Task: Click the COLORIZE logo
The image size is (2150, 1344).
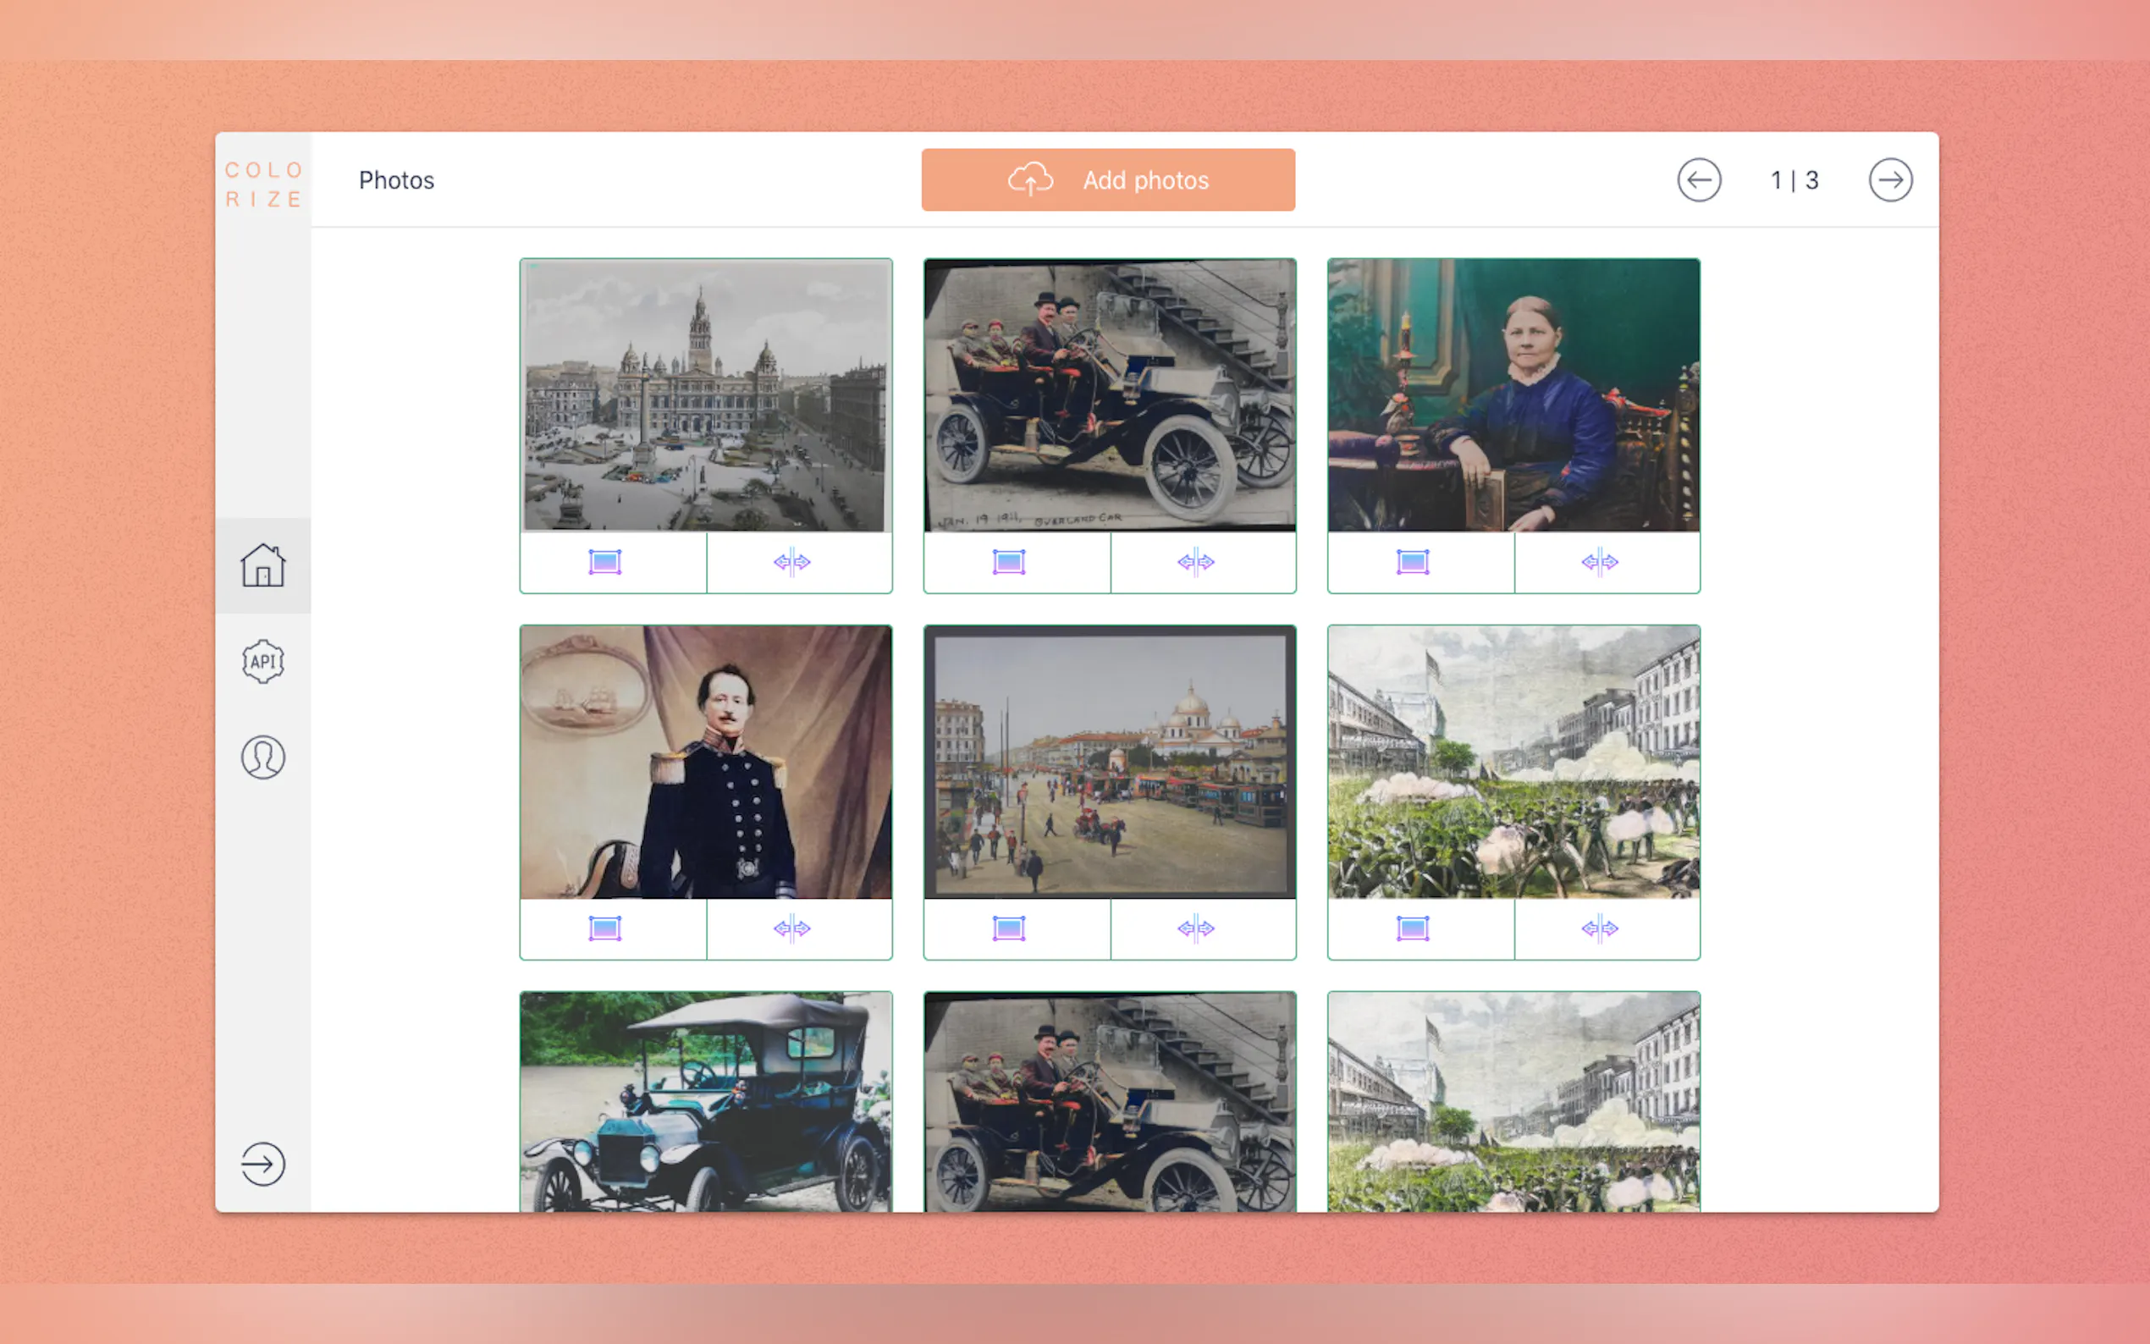Action: [263, 184]
